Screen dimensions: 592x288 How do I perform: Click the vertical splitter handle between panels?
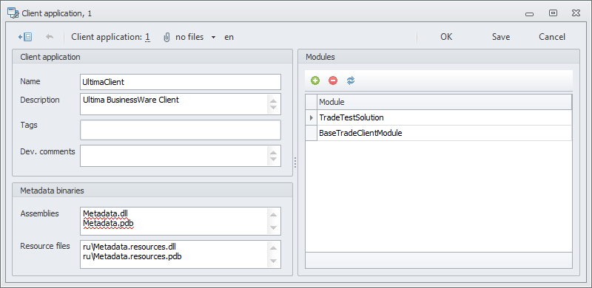pos(295,162)
